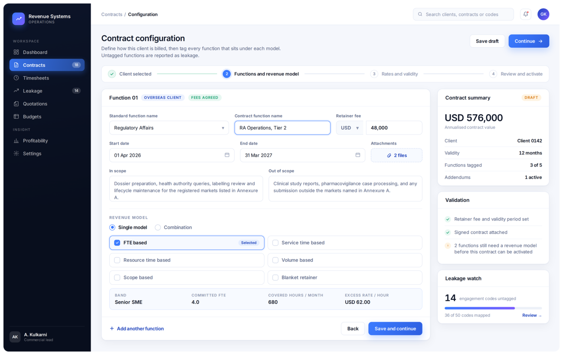
Task: Check the Resource time based checkbox
Action: [x=117, y=260]
